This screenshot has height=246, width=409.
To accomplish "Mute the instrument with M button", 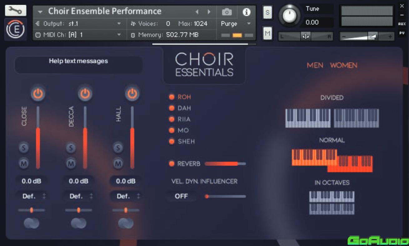I will 267,33.
